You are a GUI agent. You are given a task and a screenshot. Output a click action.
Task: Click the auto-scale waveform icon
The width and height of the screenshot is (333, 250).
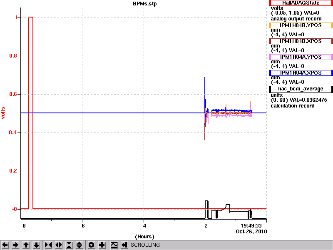(x=114, y=245)
